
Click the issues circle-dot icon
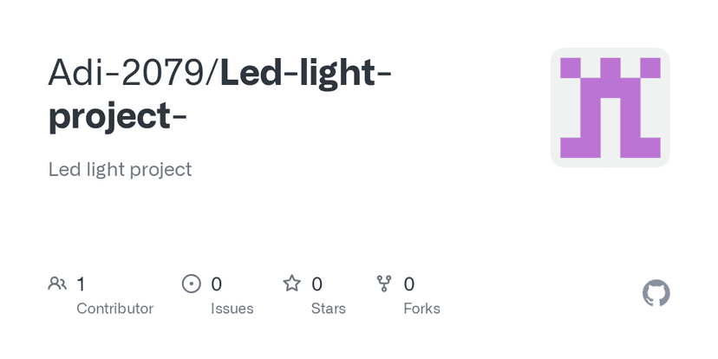coord(191,284)
